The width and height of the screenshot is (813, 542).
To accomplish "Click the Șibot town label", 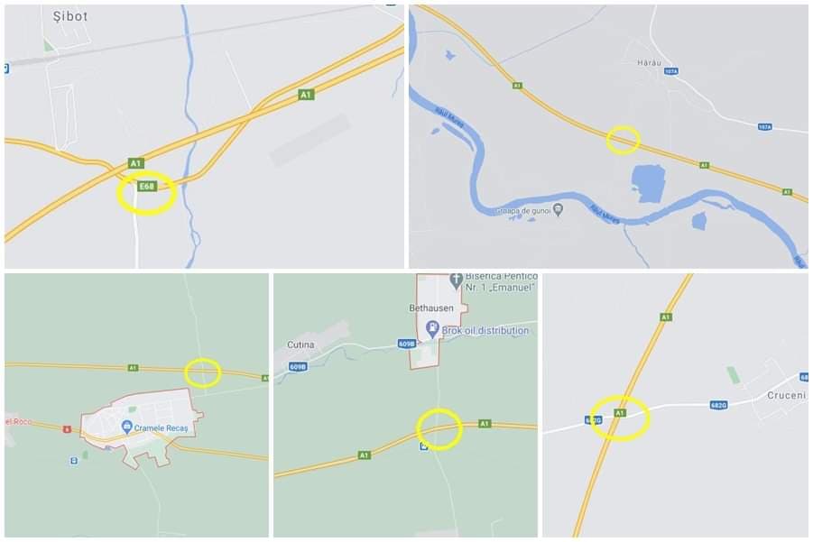I will pyautogui.click(x=70, y=16).
